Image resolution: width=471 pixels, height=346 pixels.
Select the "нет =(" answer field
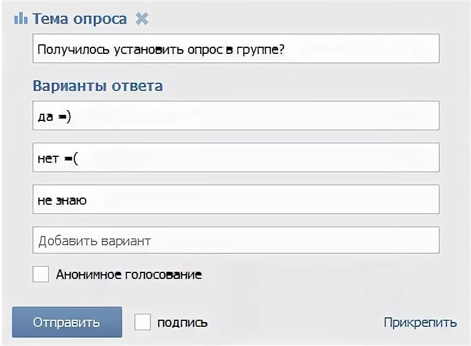236,157
